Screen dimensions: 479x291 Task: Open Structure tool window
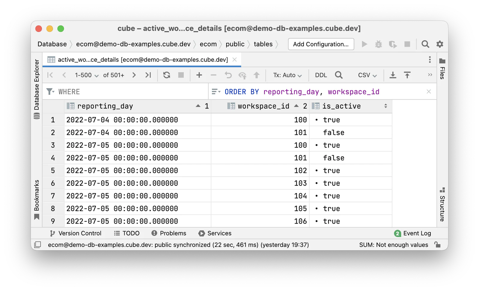coord(442,205)
